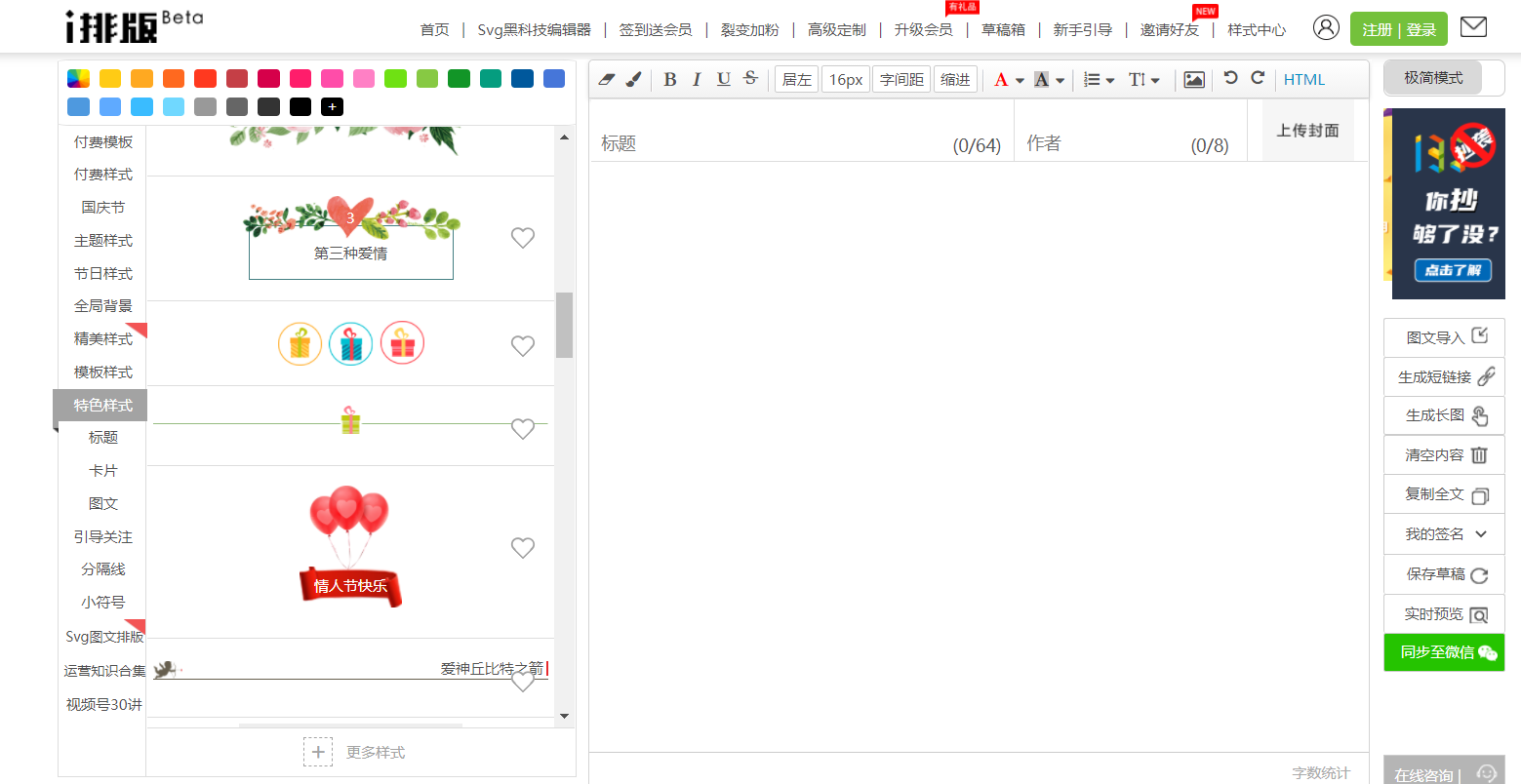The height and width of the screenshot is (784, 1521).
Task: Pick the rainbow custom color swatch
Action: (x=78, y=79)
